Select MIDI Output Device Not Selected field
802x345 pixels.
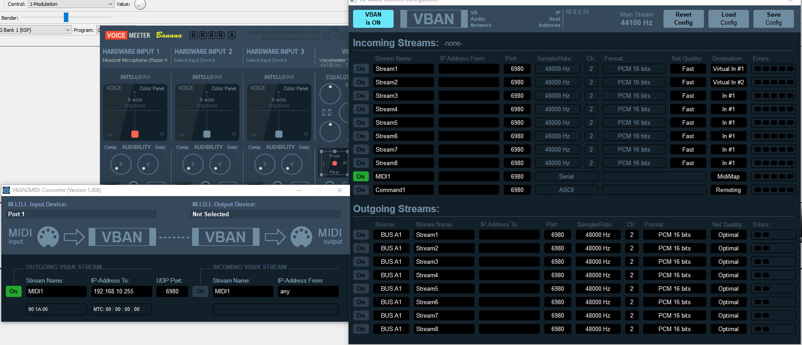pyautogui.click(x=265, y=214)
